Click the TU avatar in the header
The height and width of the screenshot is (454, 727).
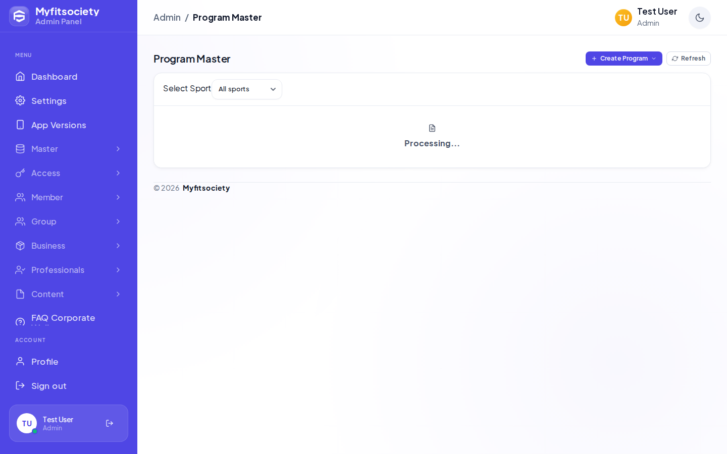coord(624,18)
